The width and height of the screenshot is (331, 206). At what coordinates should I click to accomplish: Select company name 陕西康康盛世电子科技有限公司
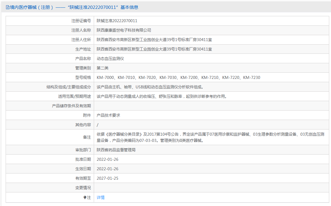tap(124, 30)
